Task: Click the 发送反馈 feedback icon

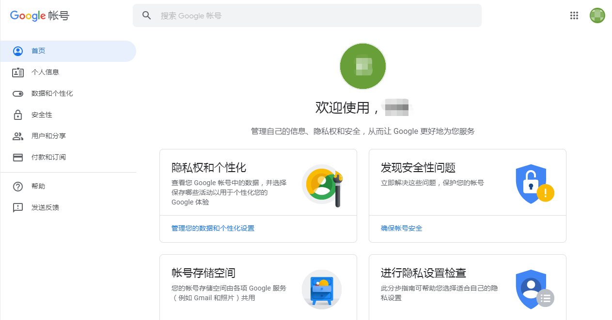Action: [x=18, y=208]
